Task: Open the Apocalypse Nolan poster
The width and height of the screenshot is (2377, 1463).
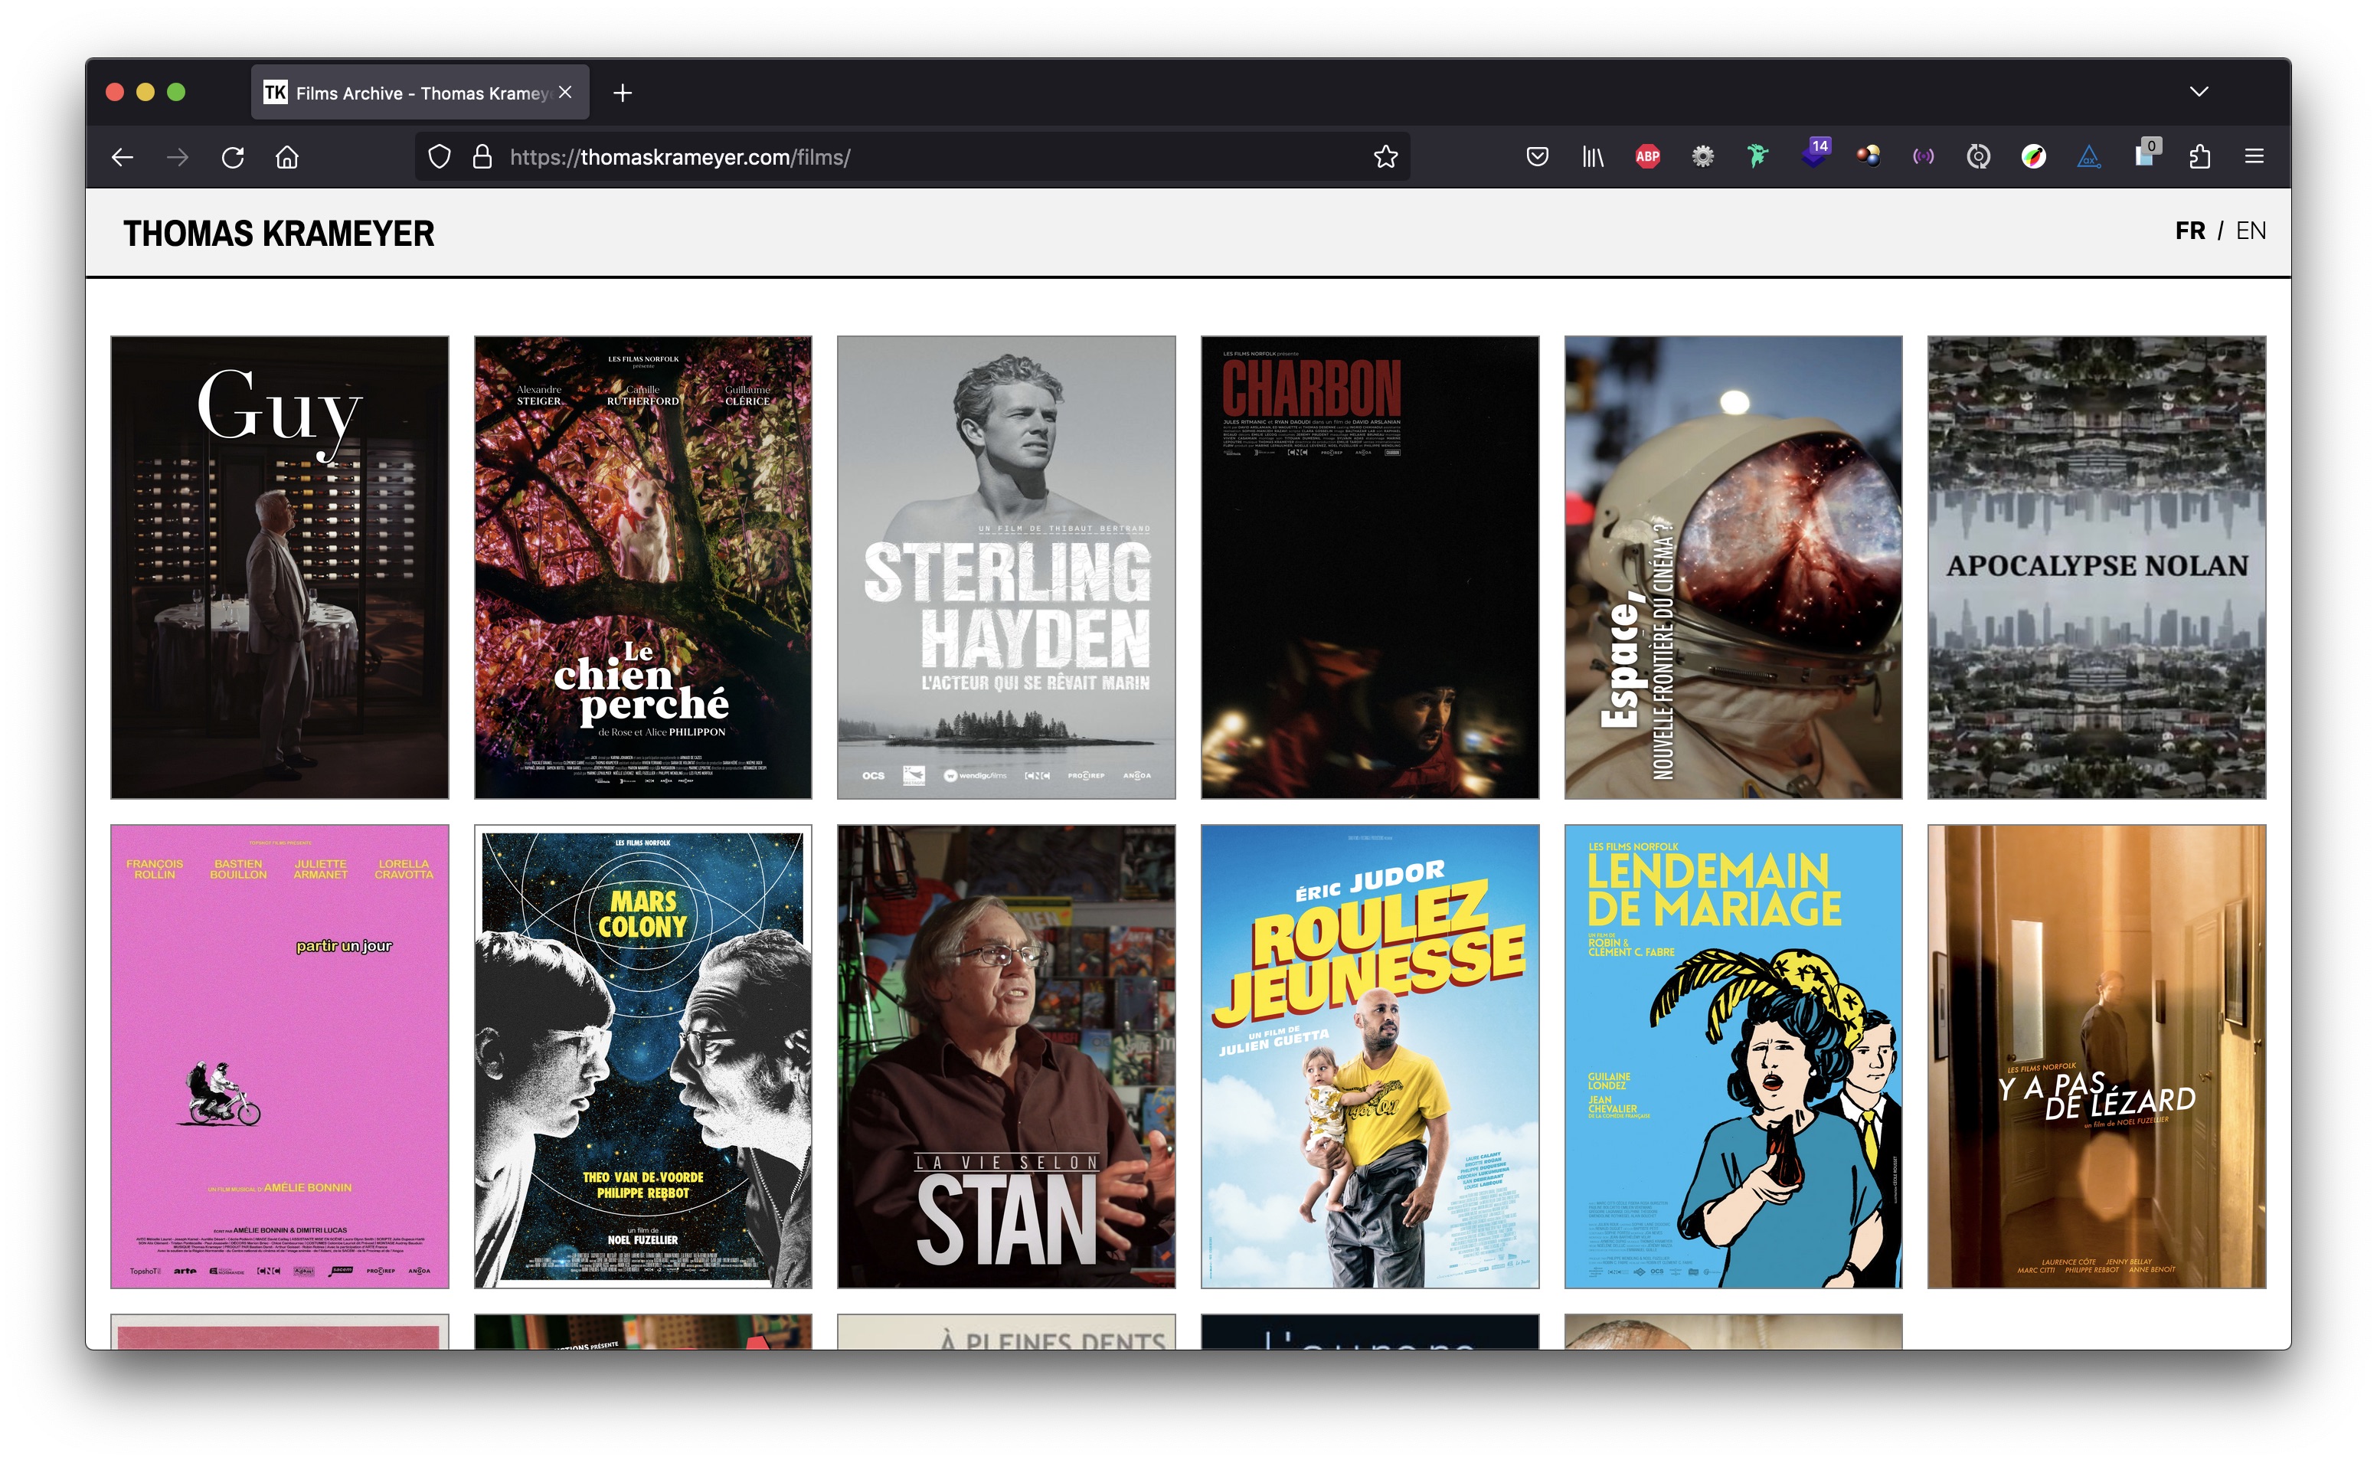Action: click(2097, 568)
